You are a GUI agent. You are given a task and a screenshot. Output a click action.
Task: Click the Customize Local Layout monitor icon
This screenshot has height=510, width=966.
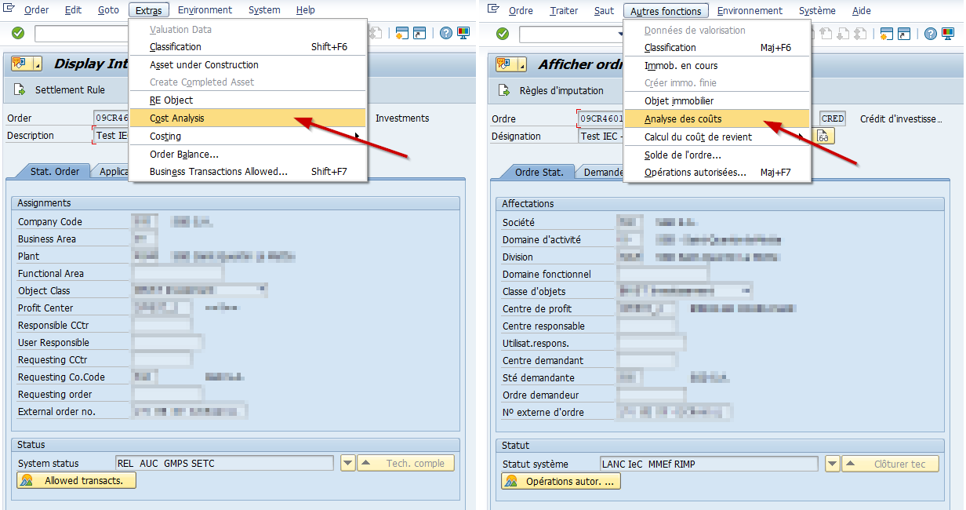463,34
